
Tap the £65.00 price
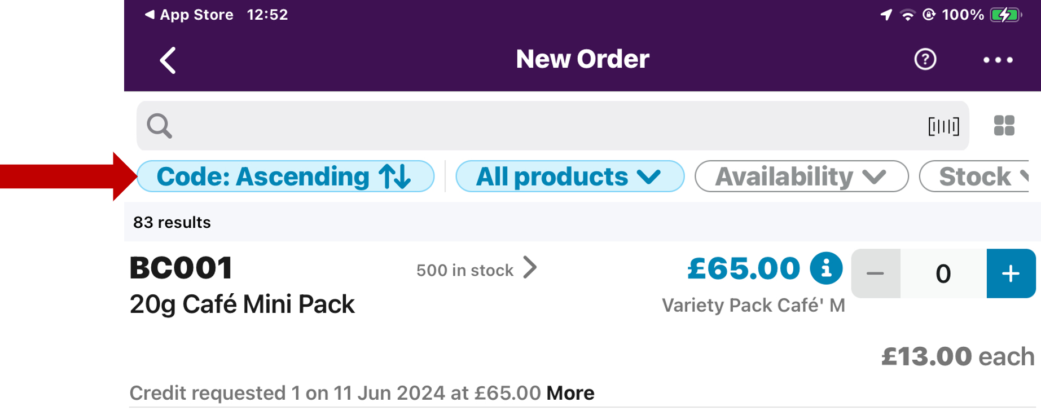coord(743,268)
